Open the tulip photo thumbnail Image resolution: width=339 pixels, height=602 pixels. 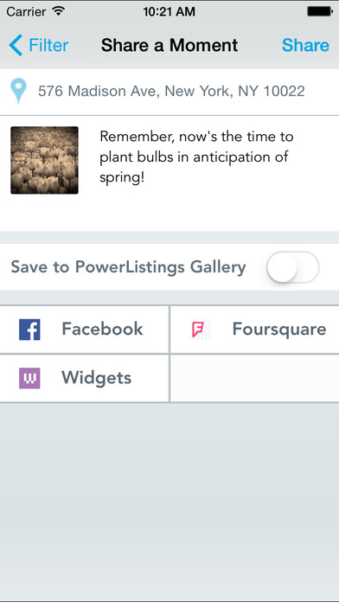click(44, 160)
